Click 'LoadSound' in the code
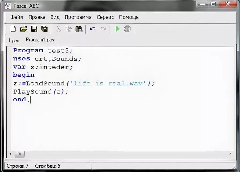The image size is (240, 172). 45,83
